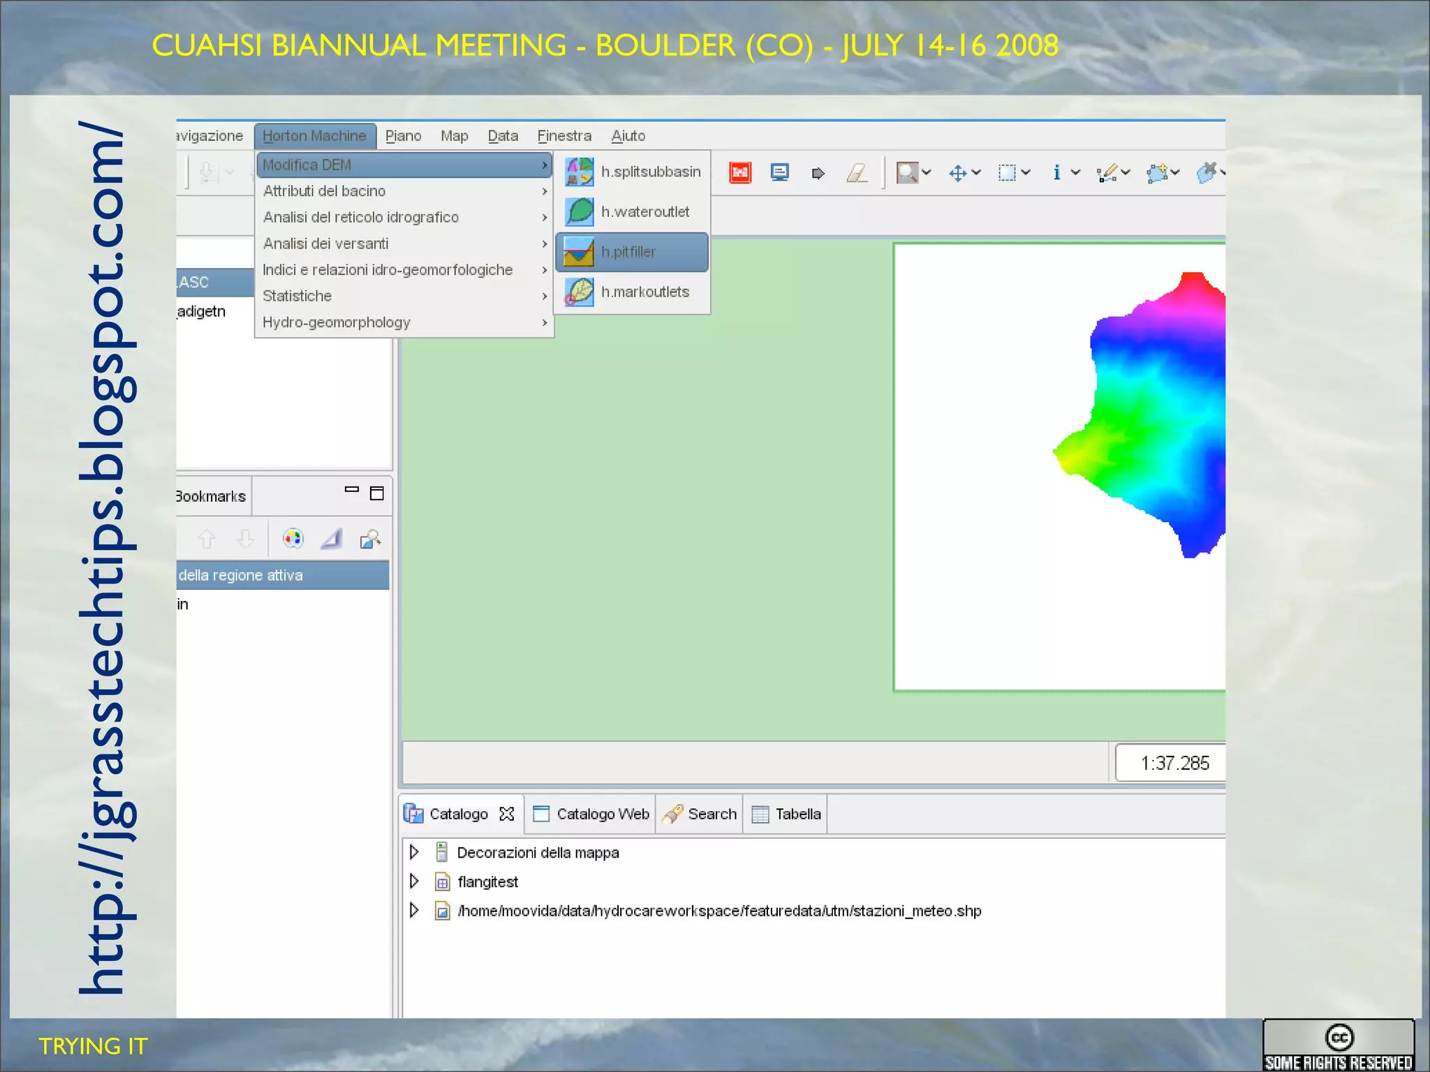Image resolution: width=1430 pixels, height=1072 pixels.
Task: Open the h.markoutlets tool
Action: pos(644,292)
